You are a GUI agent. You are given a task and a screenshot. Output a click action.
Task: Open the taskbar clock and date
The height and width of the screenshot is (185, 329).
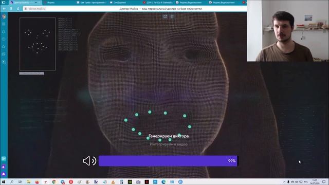click(x=315, y=182)
